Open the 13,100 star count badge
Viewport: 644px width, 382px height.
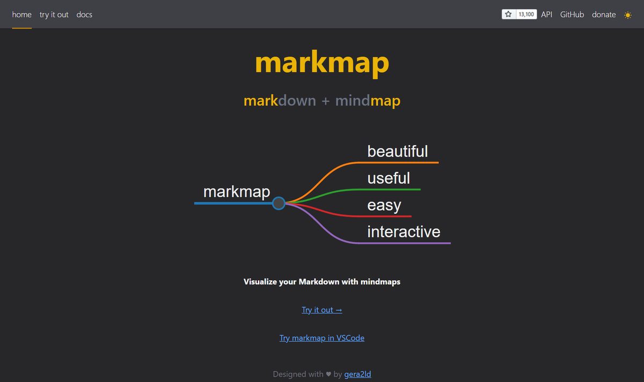coord(526,14)
